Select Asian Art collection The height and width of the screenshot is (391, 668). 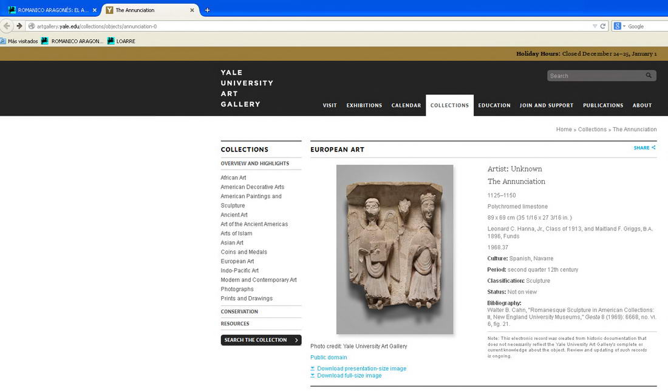click(x=232, y=243)
